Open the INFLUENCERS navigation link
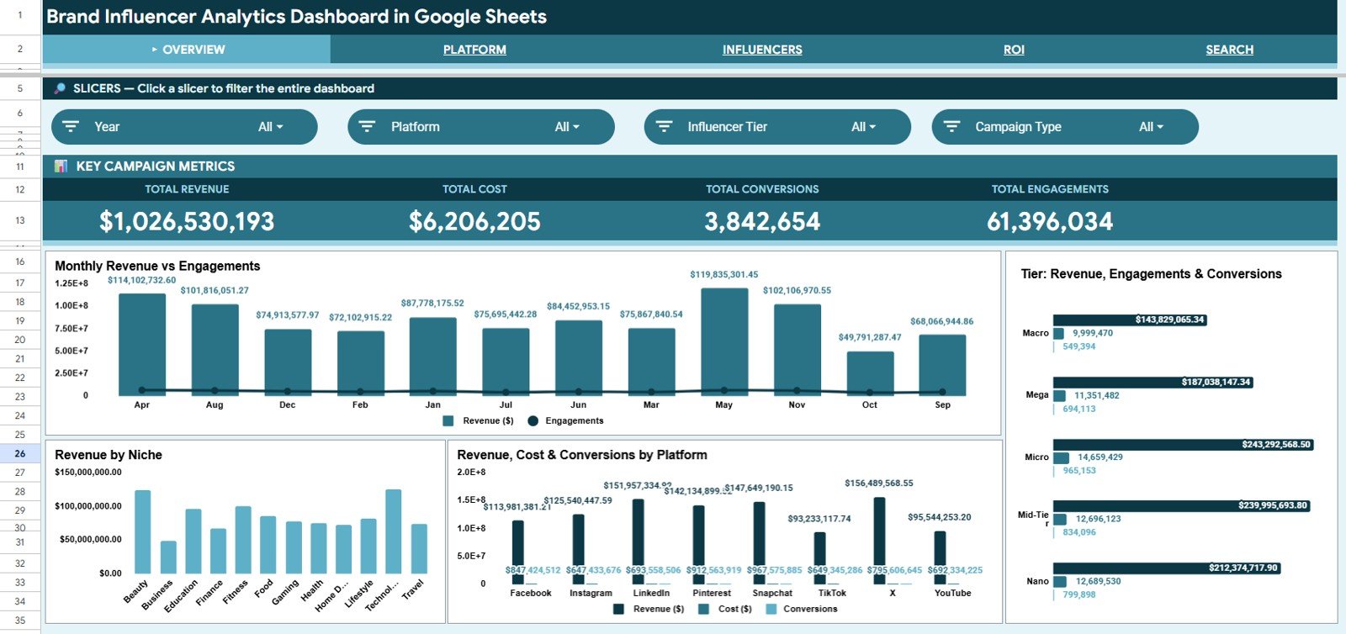The image size is (1346, 634). point(762,50)
